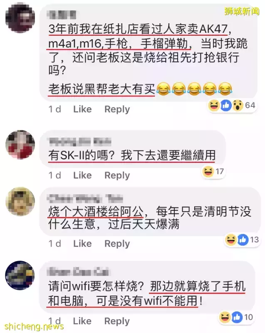
Task: Open the wifi commenter's profile avatar
Action: [20, 276]
